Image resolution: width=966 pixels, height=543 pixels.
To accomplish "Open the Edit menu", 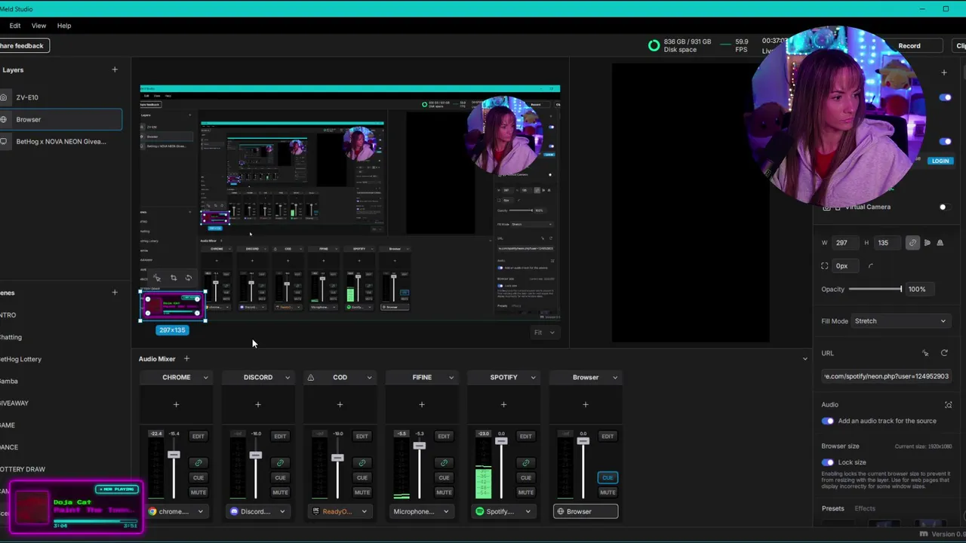I will 14,26.
